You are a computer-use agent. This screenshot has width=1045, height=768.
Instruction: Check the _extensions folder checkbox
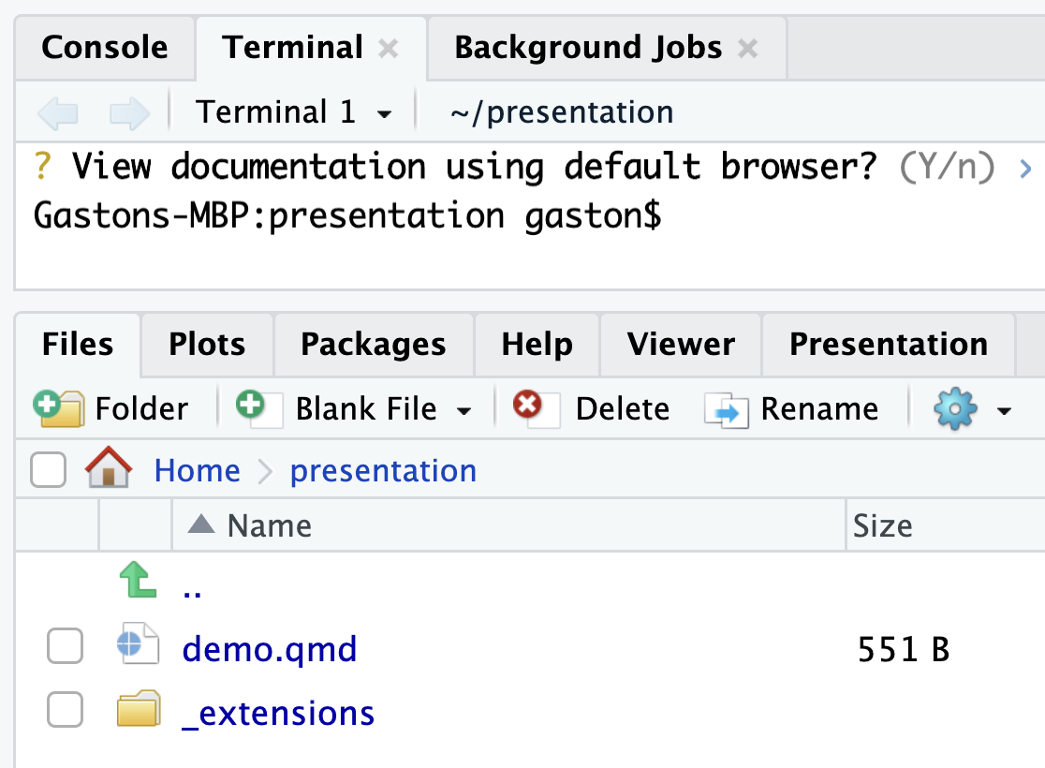(66, 709)
